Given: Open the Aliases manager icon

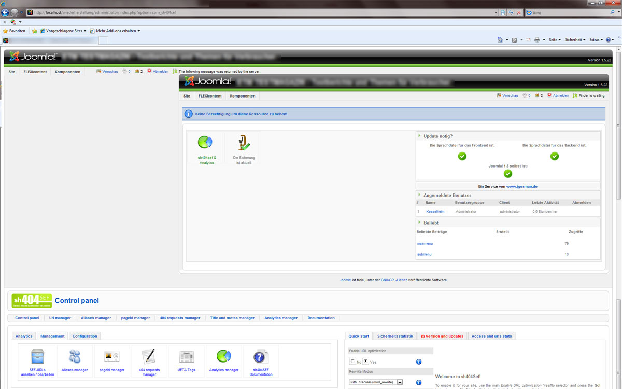Looking at the screenshot, I should point(75,360).
